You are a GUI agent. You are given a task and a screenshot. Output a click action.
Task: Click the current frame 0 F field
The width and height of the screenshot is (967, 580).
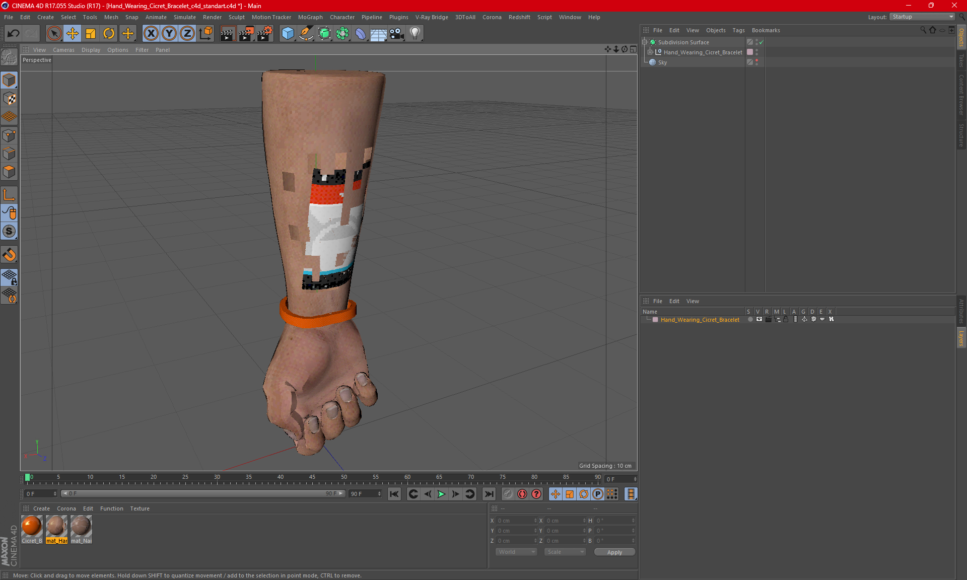point(41,494)
